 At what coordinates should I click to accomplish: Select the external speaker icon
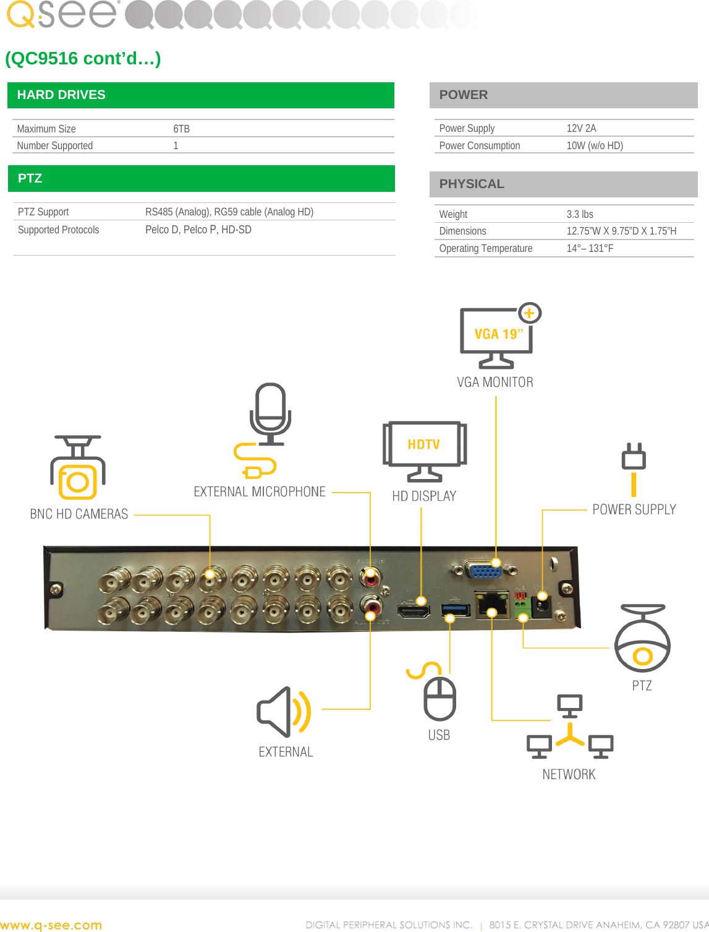[284, 712]
